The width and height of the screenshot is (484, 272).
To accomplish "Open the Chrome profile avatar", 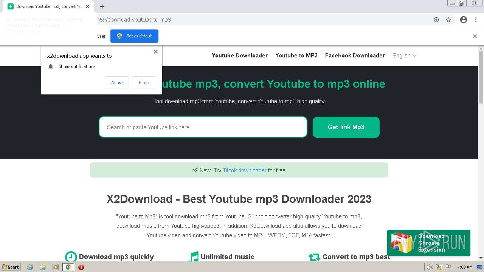I will point(464,20).
